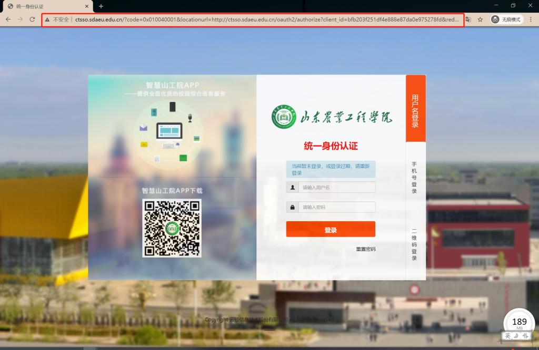The height and width of the screenshot is (350, 539).
Task: Select the 用户名登录 login tab
Action: [415, 109]
